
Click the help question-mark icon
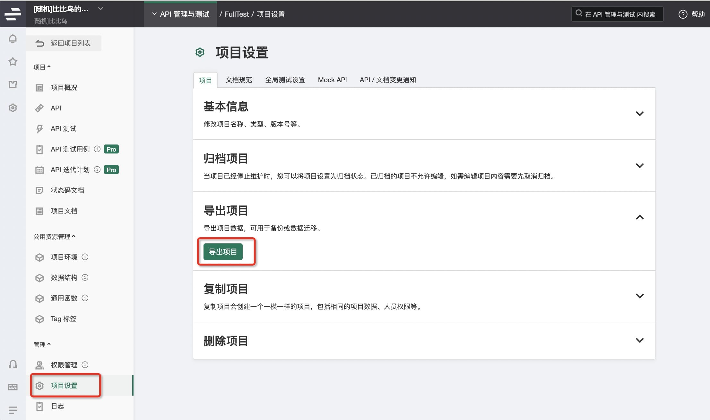pos(683,14)
